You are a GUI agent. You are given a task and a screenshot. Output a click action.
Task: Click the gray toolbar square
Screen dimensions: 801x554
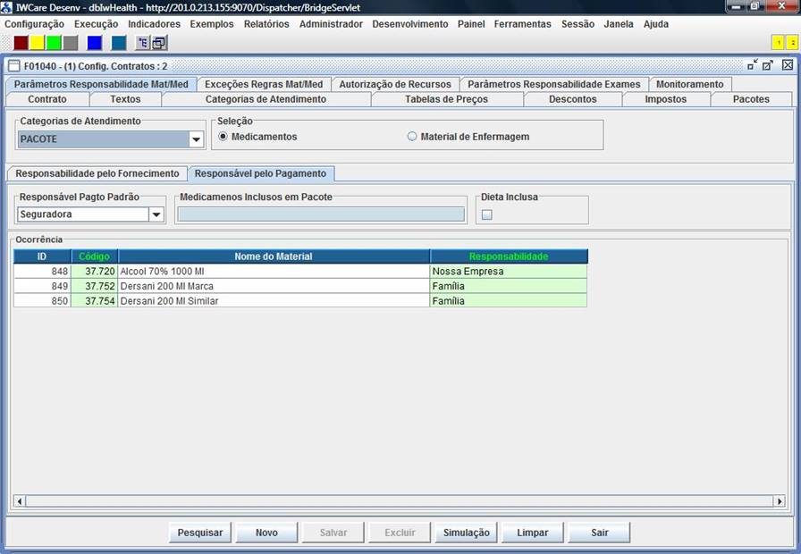[71, 43]
